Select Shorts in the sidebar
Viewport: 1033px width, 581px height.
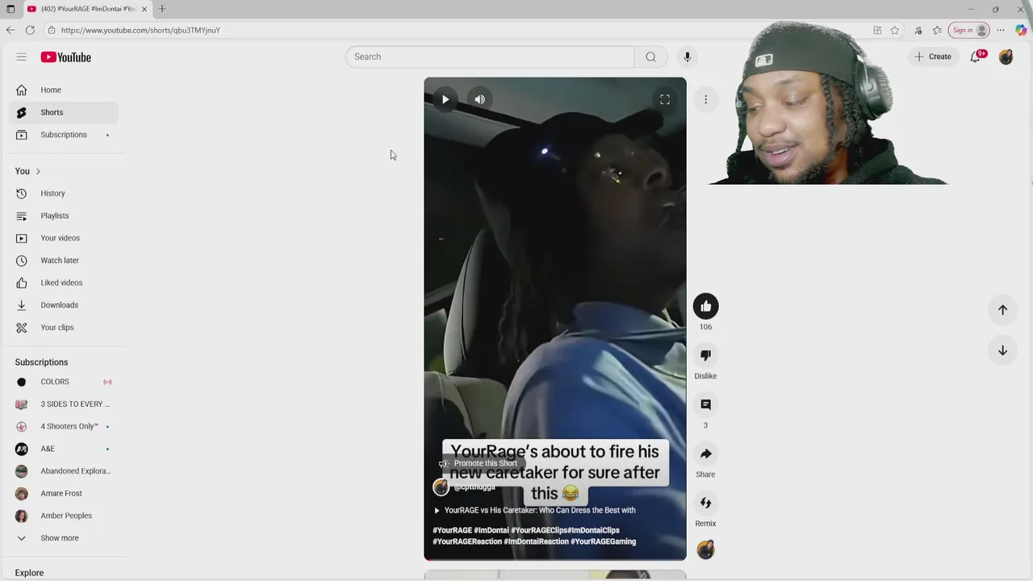pyautogui.click(x=64, y=112)
